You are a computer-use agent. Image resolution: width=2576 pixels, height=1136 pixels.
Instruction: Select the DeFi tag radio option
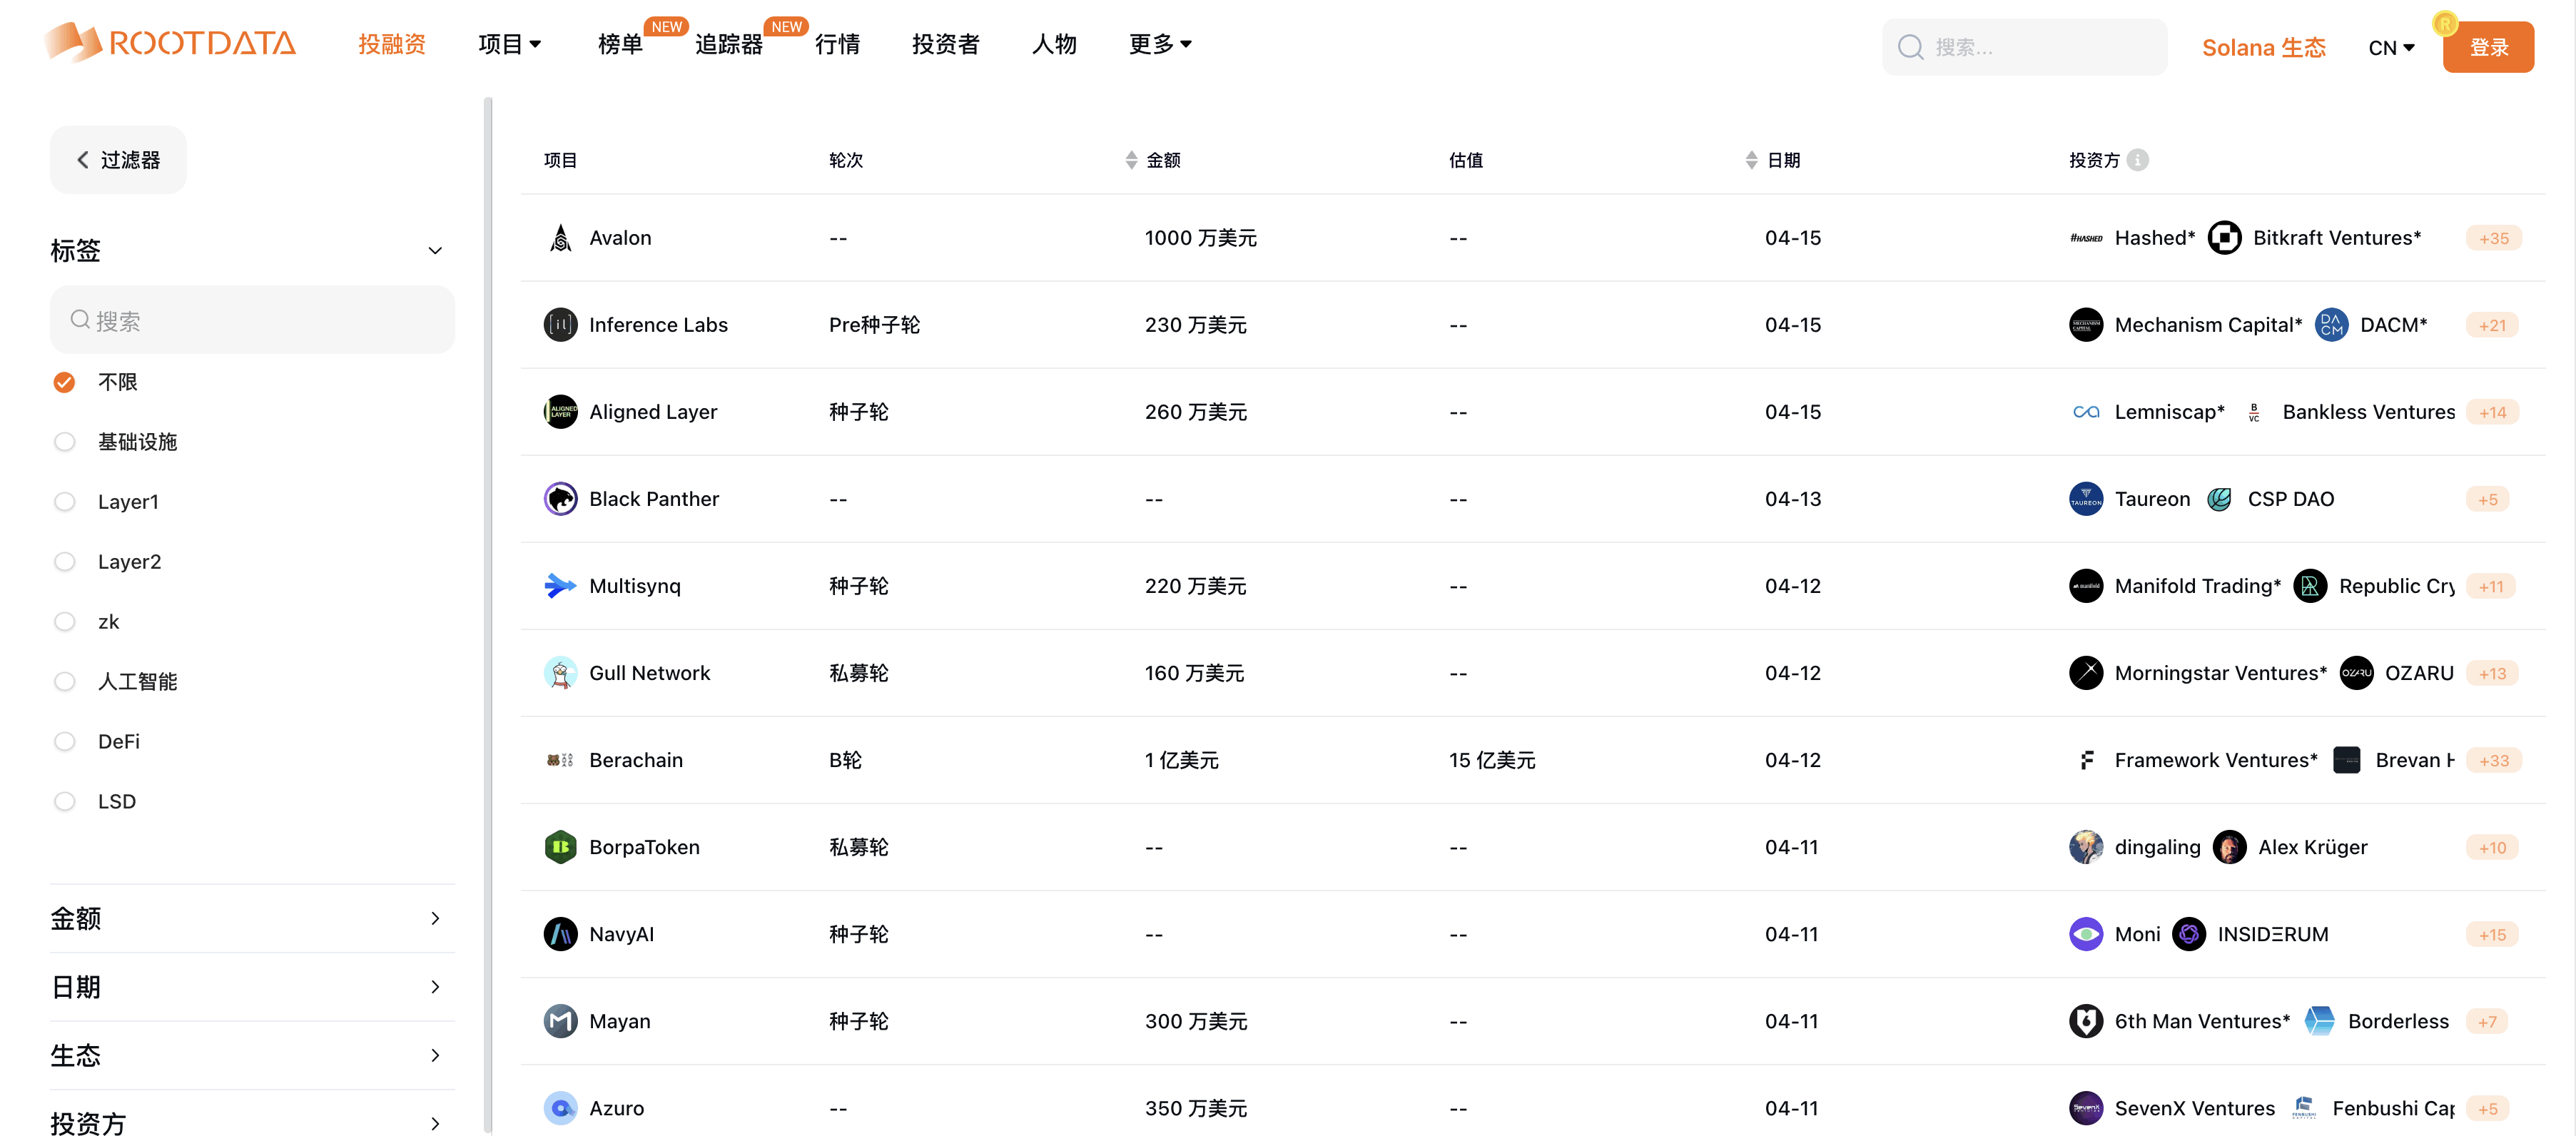[64, 742]
